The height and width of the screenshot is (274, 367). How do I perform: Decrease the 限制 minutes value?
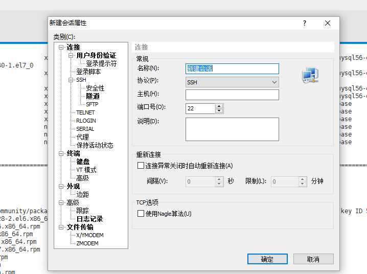click(303, 184)
